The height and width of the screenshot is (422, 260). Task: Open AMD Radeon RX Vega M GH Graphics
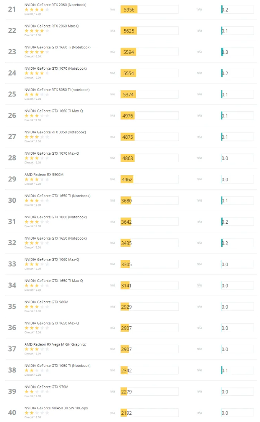click(x=55, y=344)
